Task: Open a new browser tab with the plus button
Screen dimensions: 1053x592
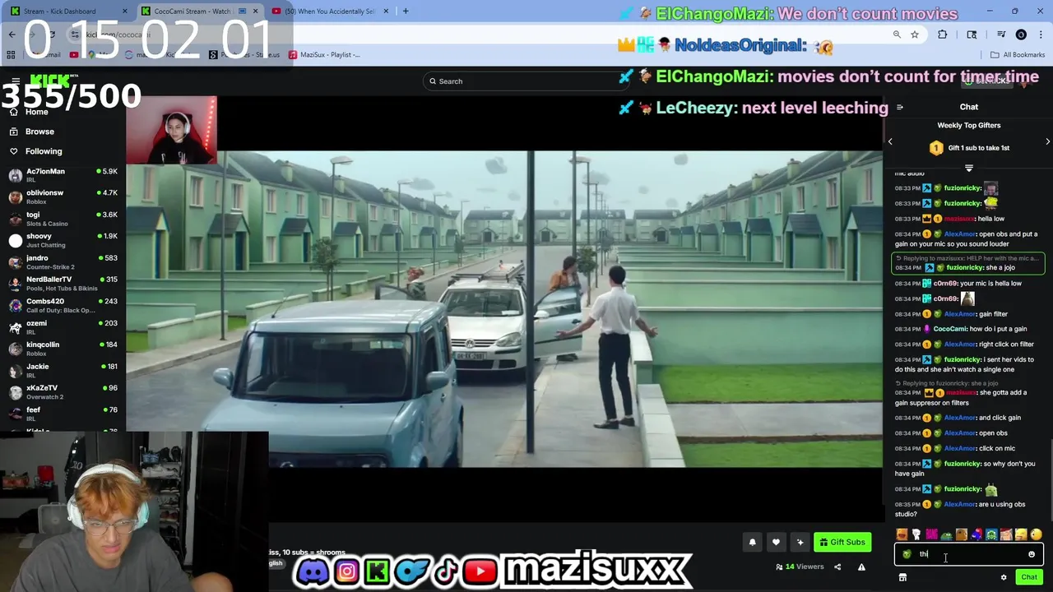Action: click(406, 12)
